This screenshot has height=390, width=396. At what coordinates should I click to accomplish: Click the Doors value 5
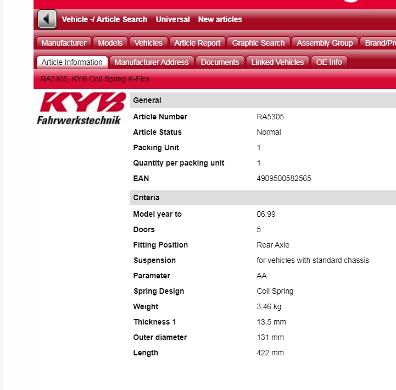259,229
